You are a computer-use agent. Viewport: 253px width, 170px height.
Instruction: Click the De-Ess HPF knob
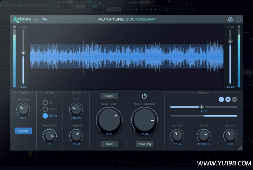click(76, 109)
